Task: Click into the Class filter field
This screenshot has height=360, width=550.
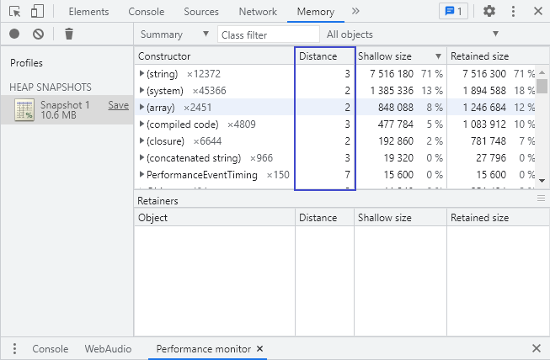Action: coord(268,34)
